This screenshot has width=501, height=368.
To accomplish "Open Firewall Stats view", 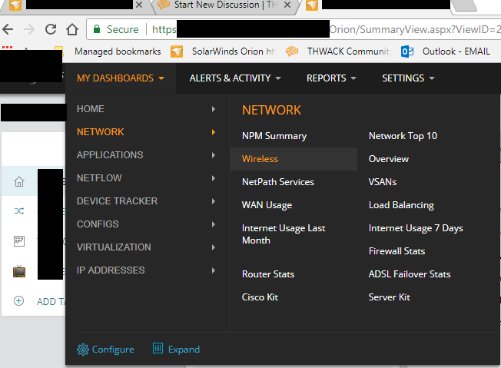I will point(396,251).
